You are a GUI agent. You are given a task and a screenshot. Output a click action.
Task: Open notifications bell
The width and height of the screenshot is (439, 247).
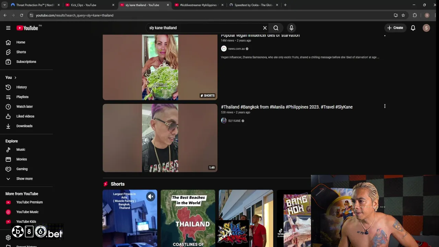(413, 28)
